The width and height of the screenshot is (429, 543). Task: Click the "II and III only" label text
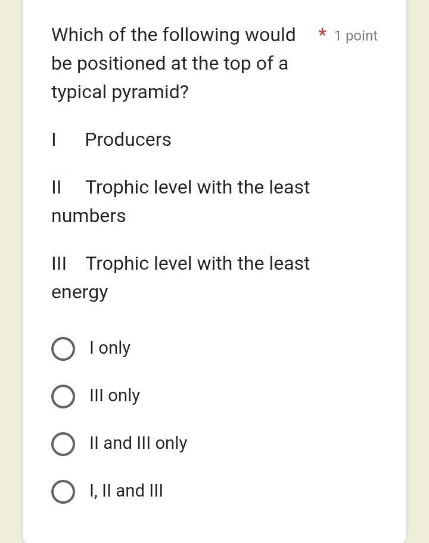point(138,444)
